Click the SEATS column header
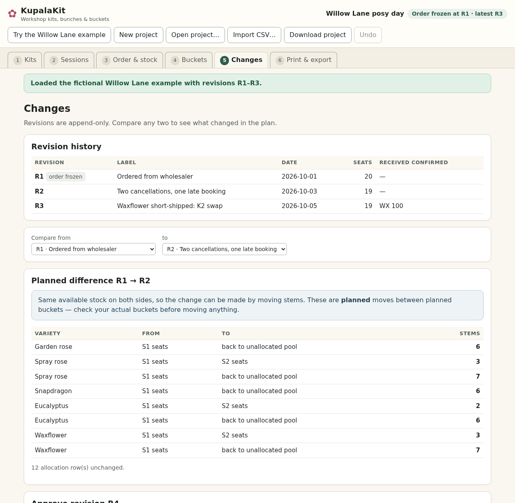The image size is (515, 503). (363, 163)
